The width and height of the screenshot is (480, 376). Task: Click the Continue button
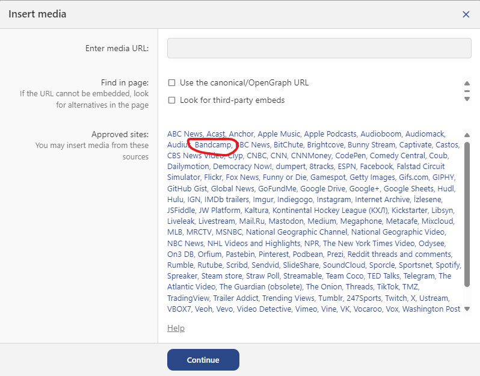click(x=203, y=360)
